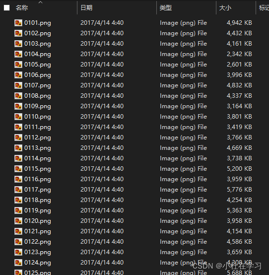This screenshot has height=275, width=269.
Task: Select the 0107.png file icon
Action: pyautogui.click(x=18, y=85)
